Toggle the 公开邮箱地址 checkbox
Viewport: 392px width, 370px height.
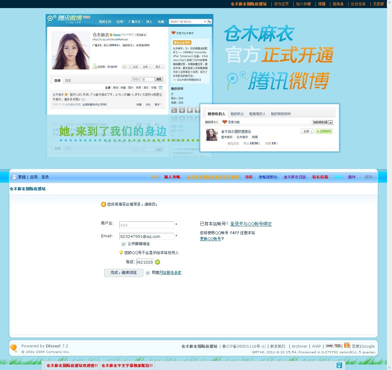[123, 244]
